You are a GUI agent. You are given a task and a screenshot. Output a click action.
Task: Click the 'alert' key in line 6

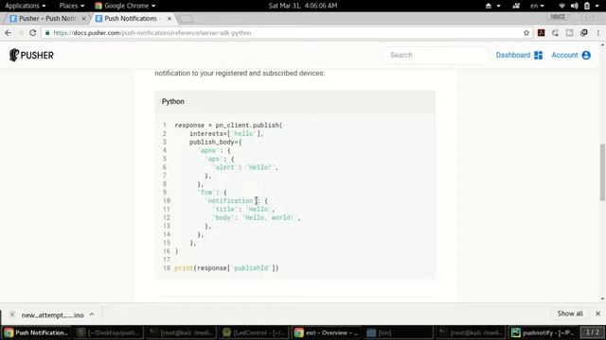tap(224, 167)
